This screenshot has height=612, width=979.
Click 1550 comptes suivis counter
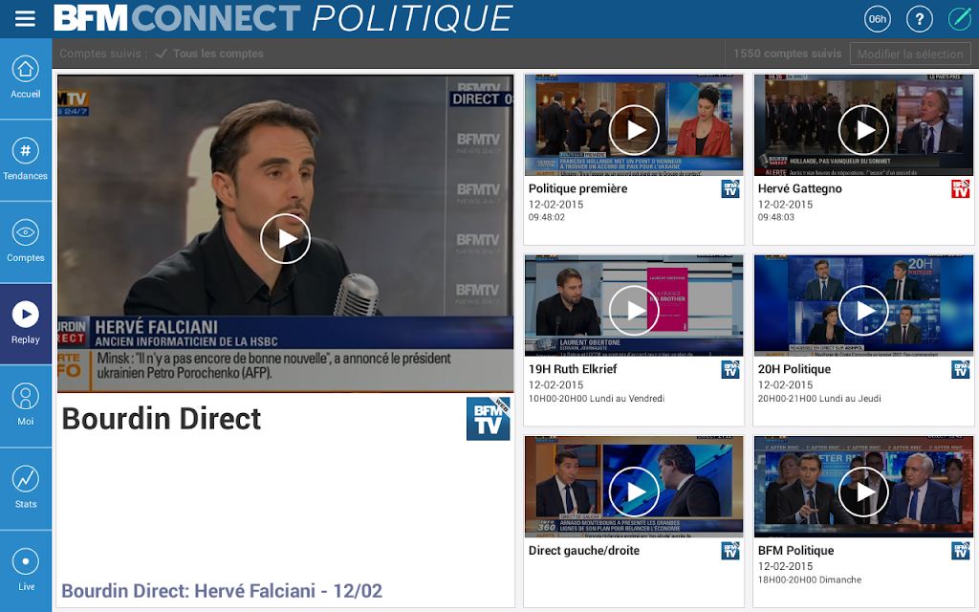pyautogui.click(x=788, y=54)
